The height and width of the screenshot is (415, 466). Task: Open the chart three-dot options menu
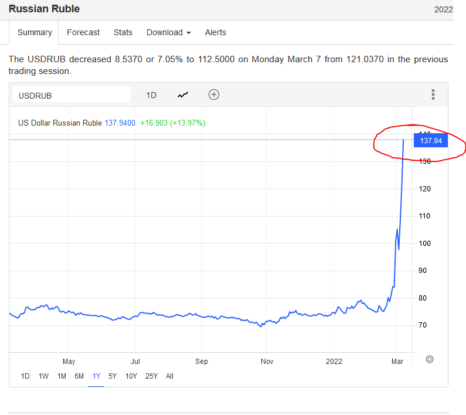pos(433,95)
